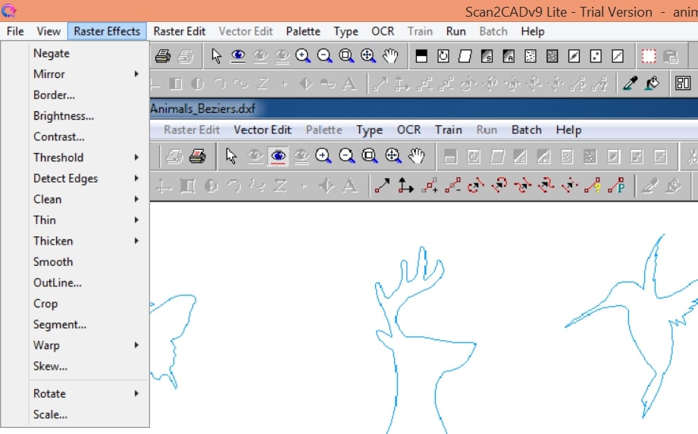Viewport: 698px width, 434px height.
Task: Open the Run menu in top menu bar
Action: point(455,32)
